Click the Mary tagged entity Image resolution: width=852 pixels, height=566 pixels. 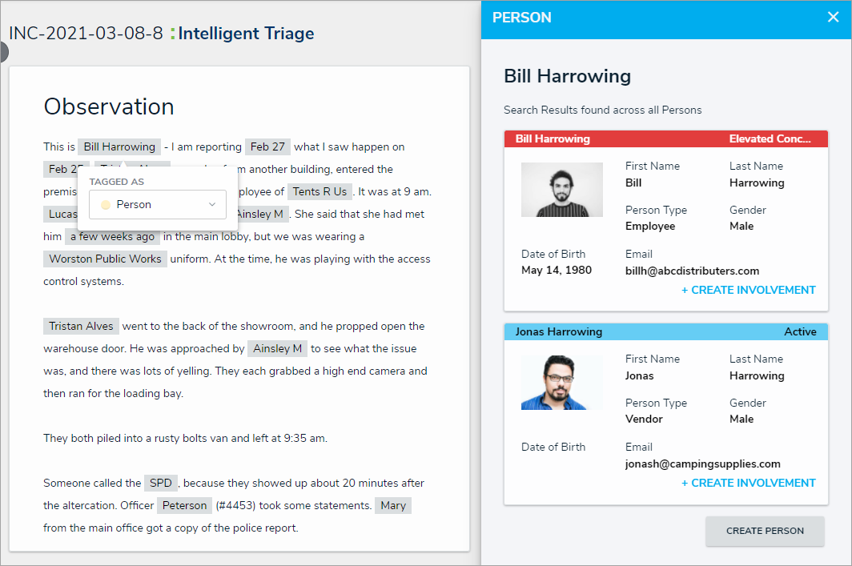point(393,506)
